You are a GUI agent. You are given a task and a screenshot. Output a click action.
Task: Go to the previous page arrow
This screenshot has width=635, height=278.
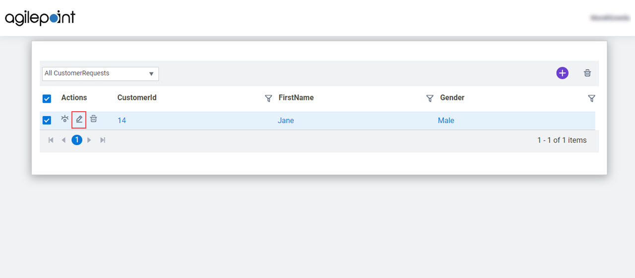(63, 140)
